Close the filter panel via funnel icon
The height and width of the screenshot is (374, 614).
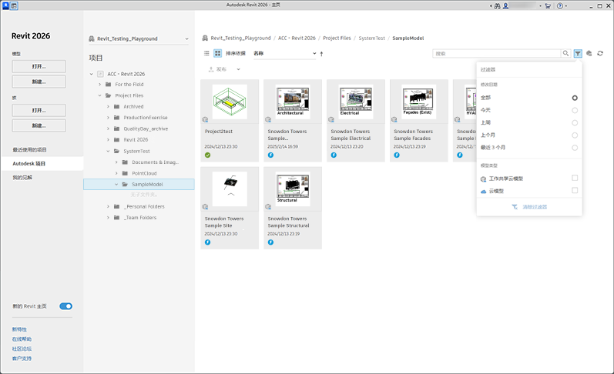578,53
